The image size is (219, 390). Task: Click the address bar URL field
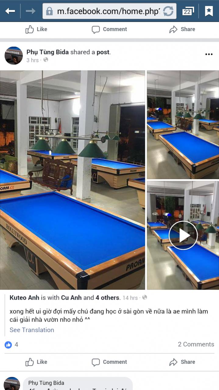coord(109,12)
